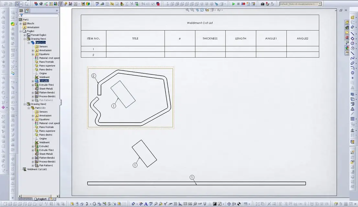Stop the macro with the square stop icon
This screenshot has height=207, width=358.
pos(238,4)
